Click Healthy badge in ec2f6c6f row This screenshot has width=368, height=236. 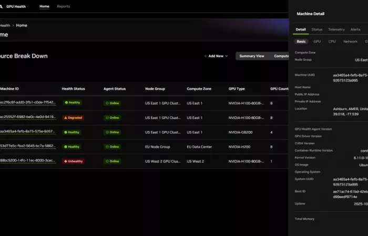[73, 103]
